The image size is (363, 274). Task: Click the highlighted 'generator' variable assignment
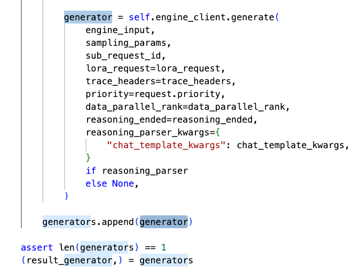[88, 18]
